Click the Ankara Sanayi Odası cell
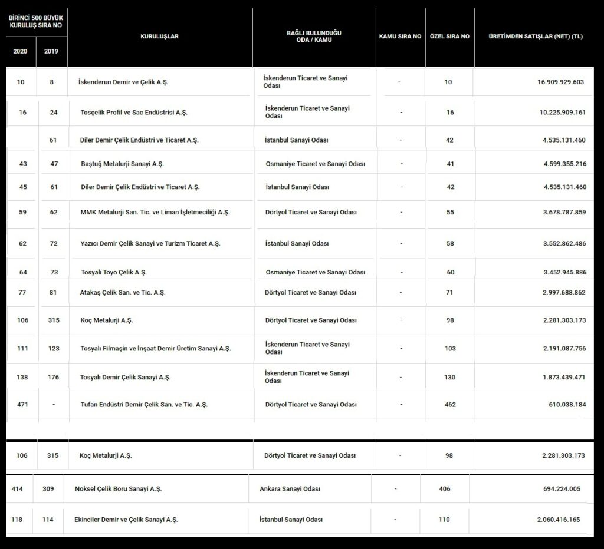Screen dimensions: 604x549 click(291, 489)
